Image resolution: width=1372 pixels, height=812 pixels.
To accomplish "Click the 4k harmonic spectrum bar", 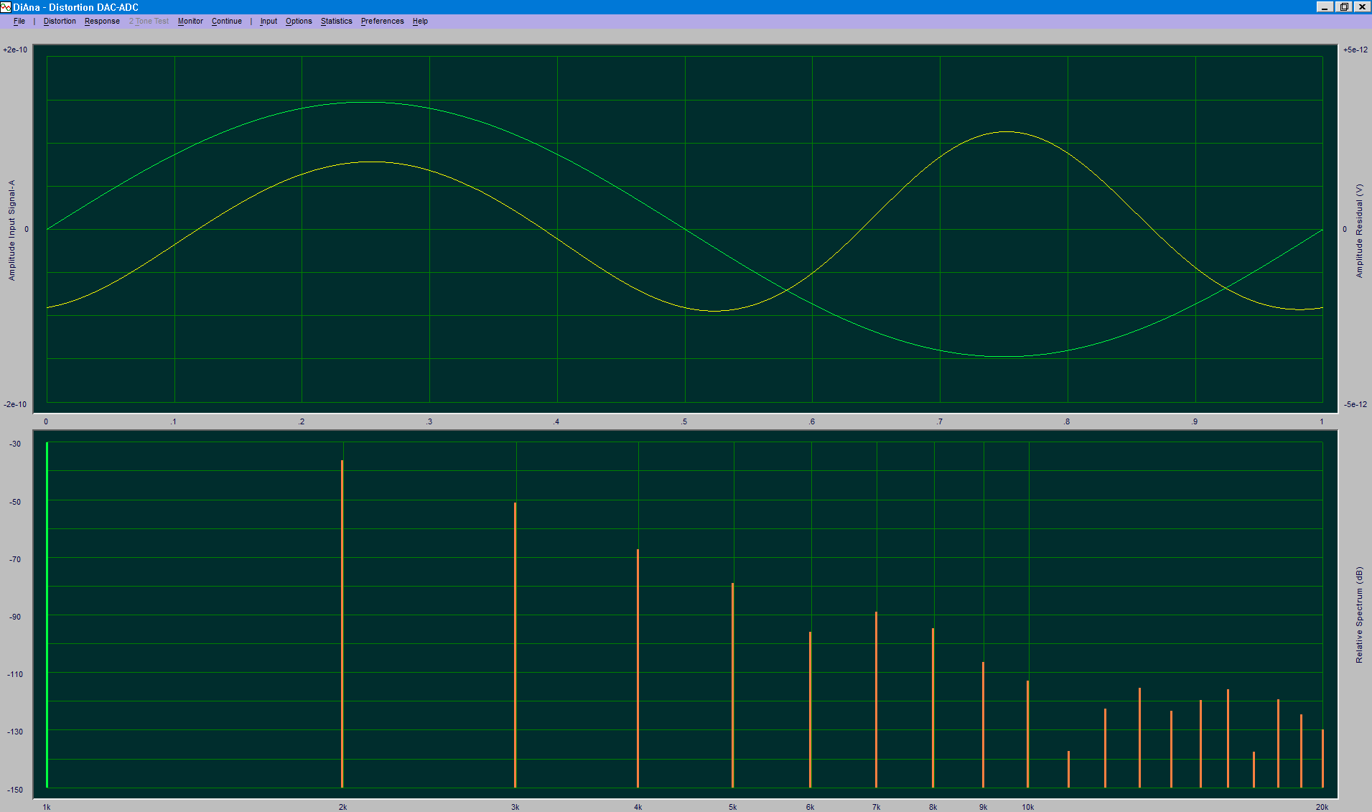I will (638, 668).
